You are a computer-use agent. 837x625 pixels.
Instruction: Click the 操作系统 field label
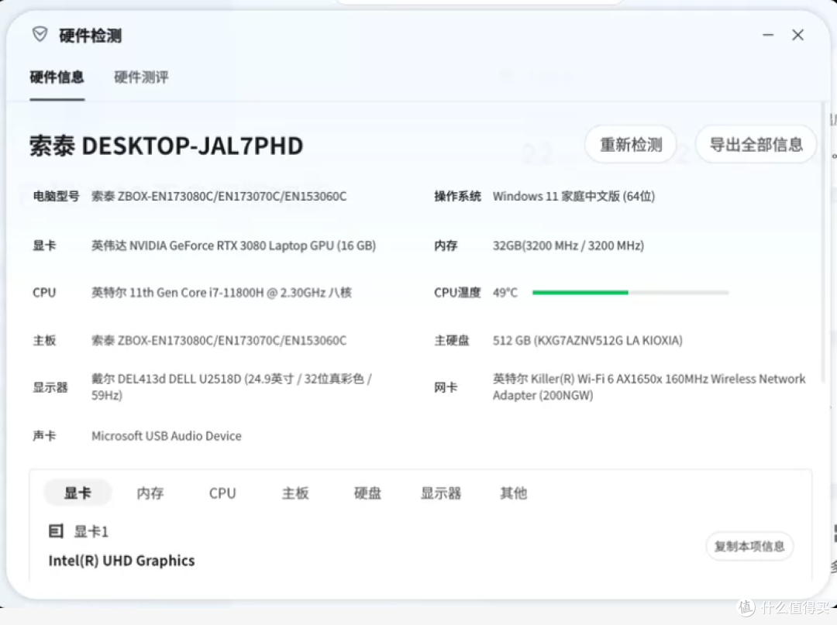click(x=457, y=196)
